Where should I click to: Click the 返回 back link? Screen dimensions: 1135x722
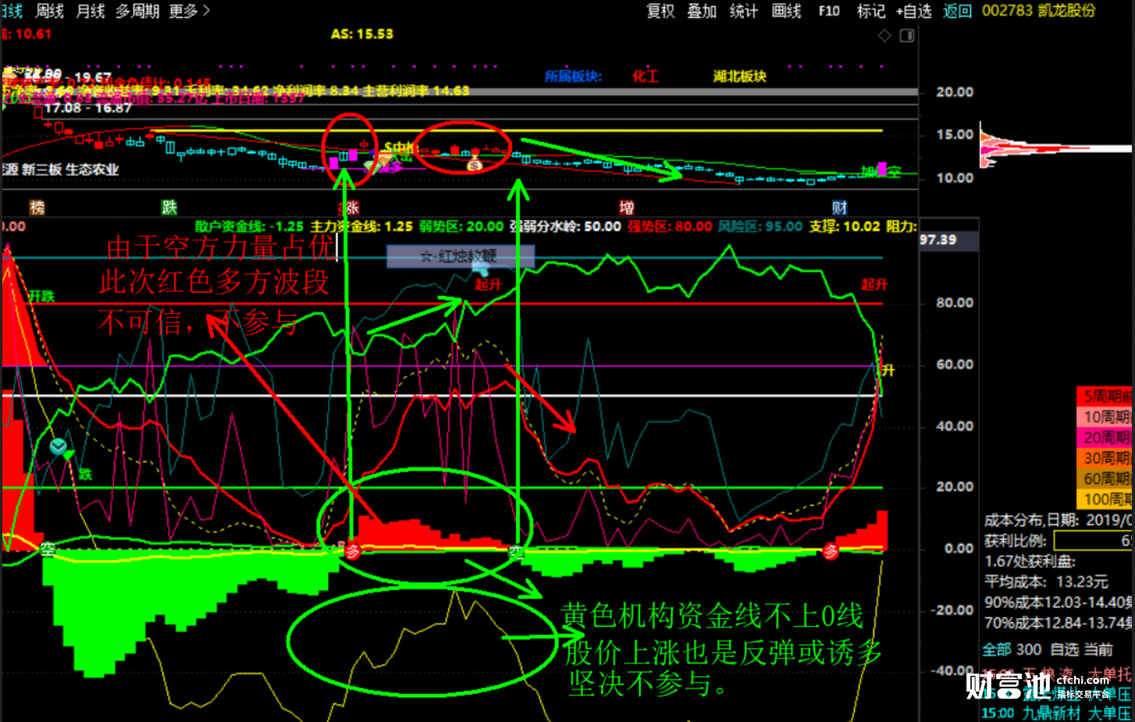pos(957,11)
